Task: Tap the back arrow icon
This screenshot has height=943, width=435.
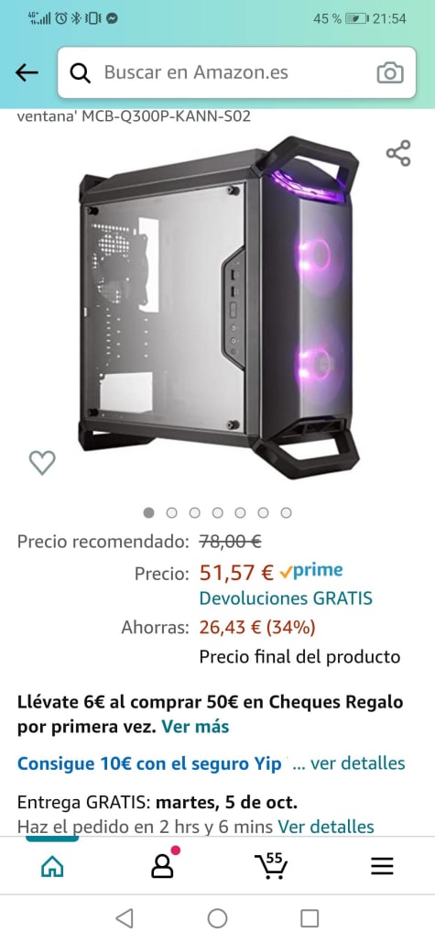Action: 27,72
